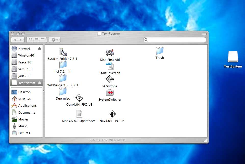Switch to column view
This screenshot has height=164, width=245.
[x=43, y=40]
